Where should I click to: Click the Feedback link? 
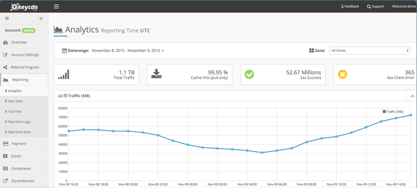350,7
